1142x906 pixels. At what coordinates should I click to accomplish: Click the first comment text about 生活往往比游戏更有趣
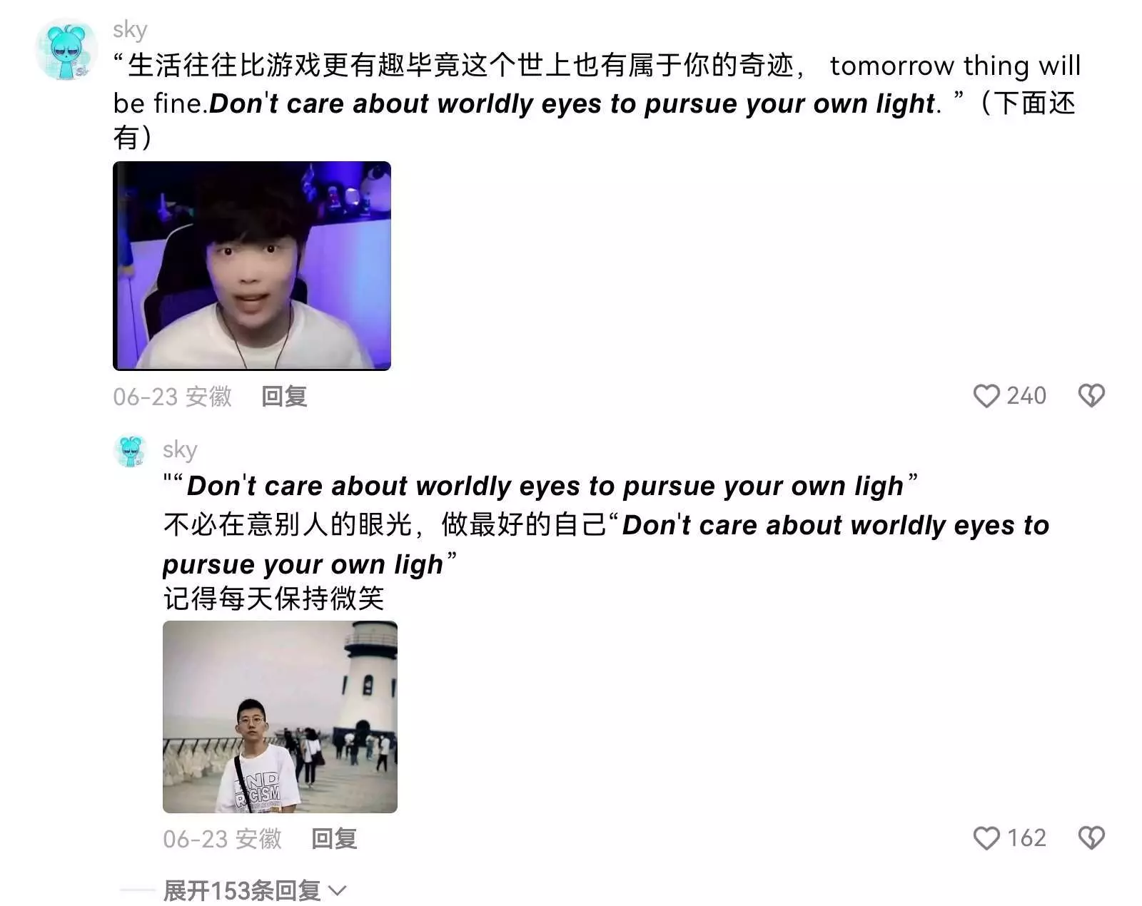click(597, 102)
